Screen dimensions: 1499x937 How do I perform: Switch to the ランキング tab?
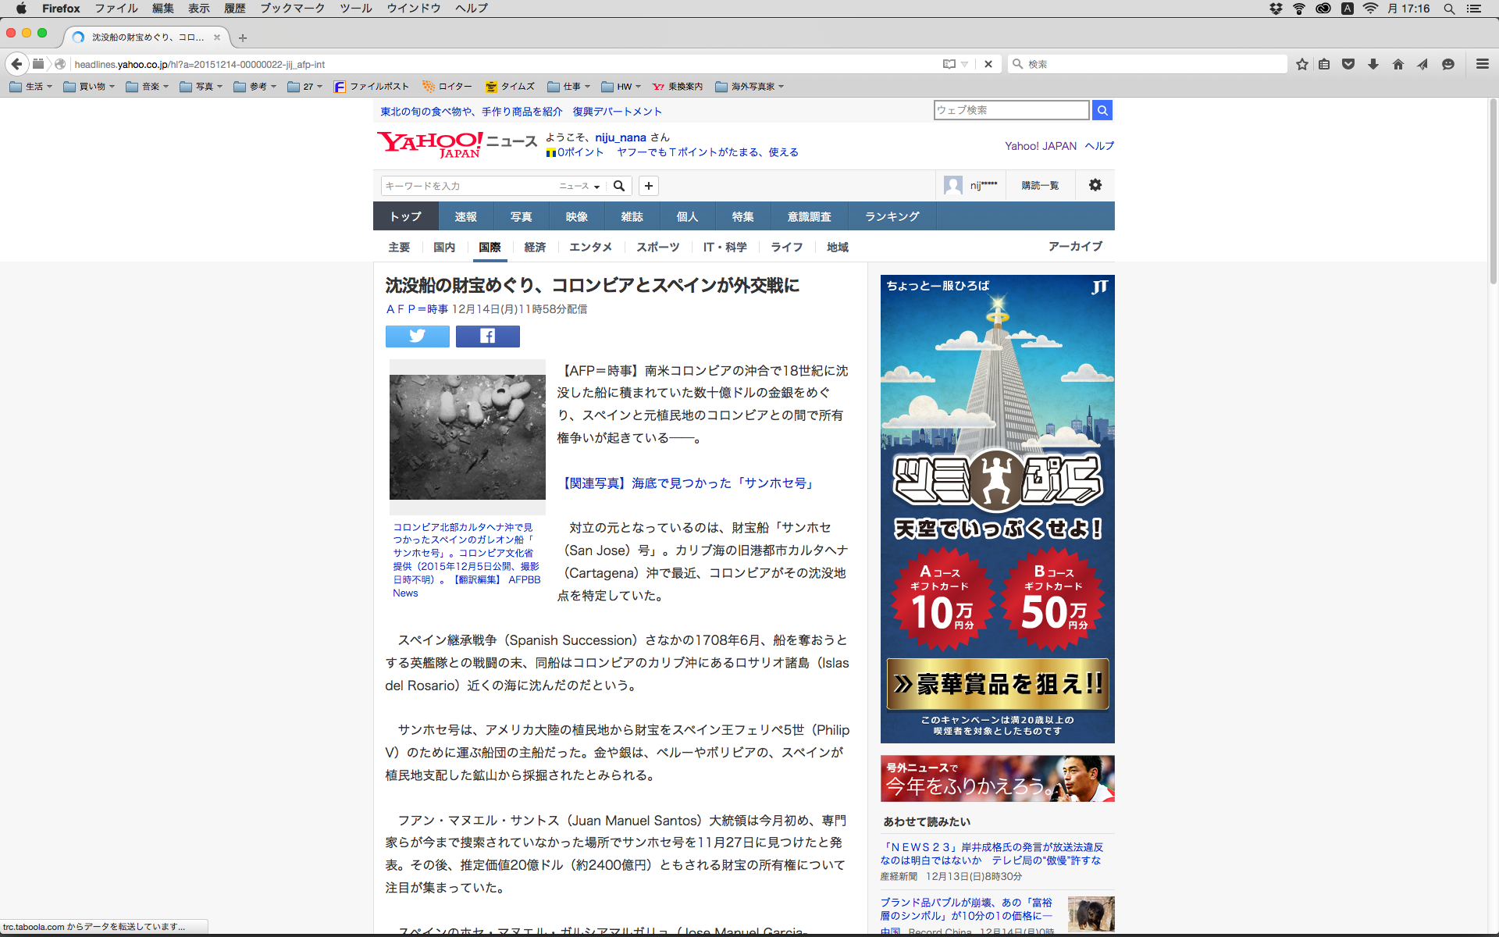point(892,216)
